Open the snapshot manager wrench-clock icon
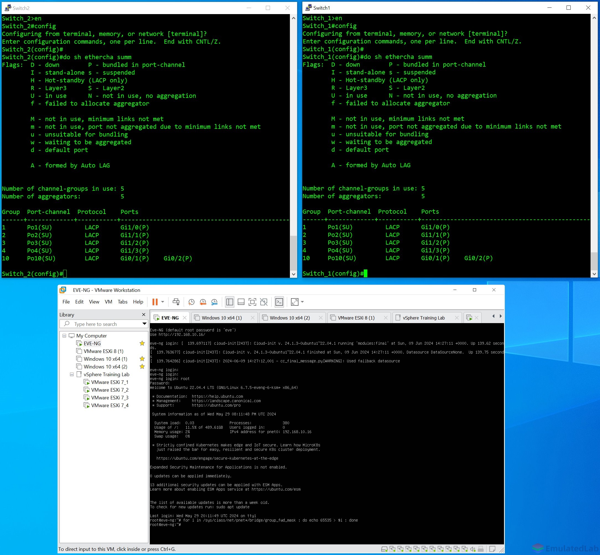This screenshot has height=555, width=600. pos(214,302)
